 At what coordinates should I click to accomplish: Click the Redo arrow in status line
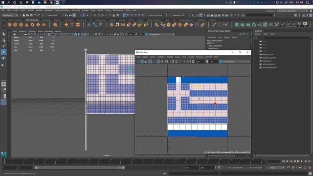39,15
